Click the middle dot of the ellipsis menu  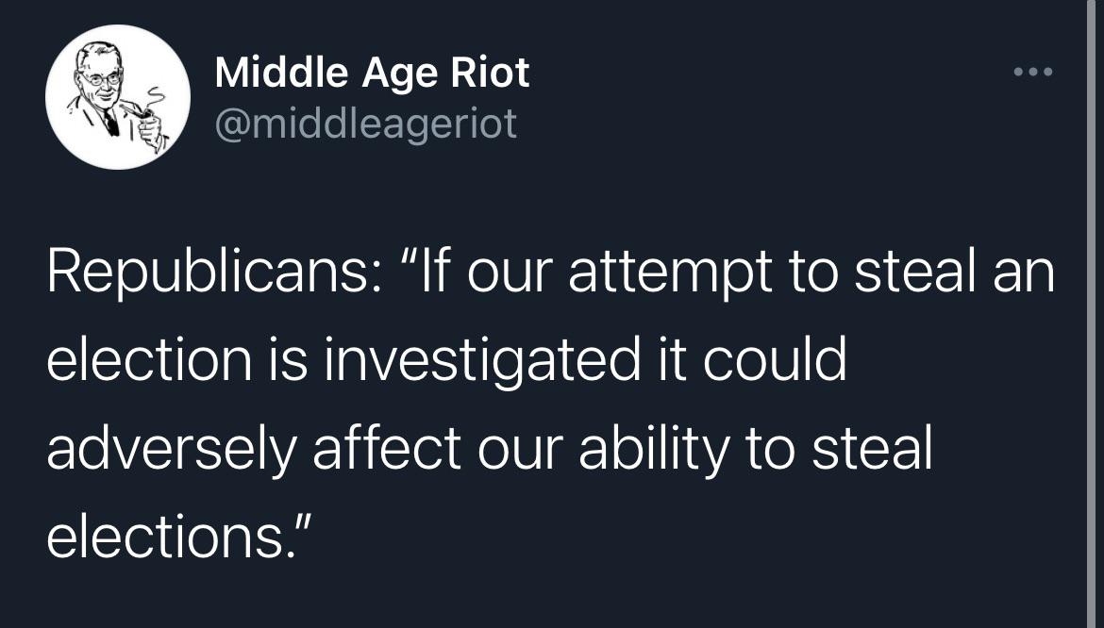click(1033, 72)
